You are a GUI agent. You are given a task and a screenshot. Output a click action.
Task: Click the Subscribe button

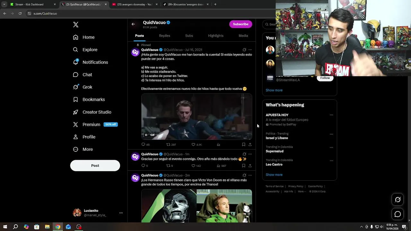tap(240, 24)
